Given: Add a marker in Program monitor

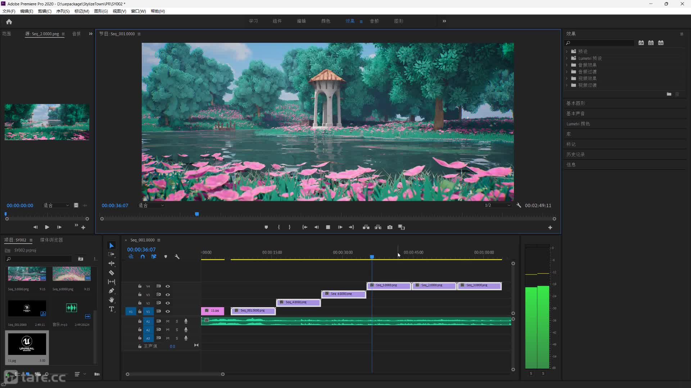Looking at the screenshot, I should [x=266, y=227].
